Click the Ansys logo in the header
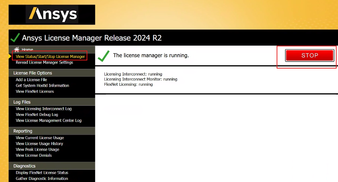 52,14
